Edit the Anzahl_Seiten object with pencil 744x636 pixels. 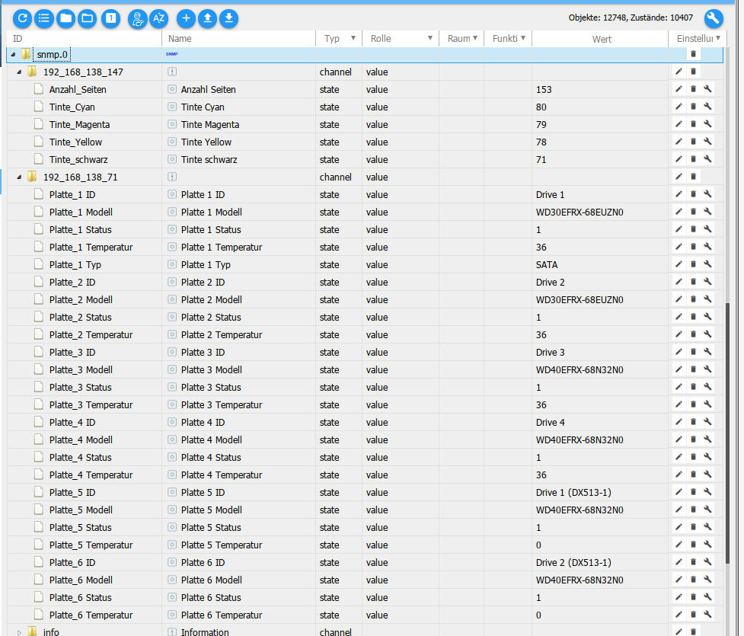click(679, 89)
